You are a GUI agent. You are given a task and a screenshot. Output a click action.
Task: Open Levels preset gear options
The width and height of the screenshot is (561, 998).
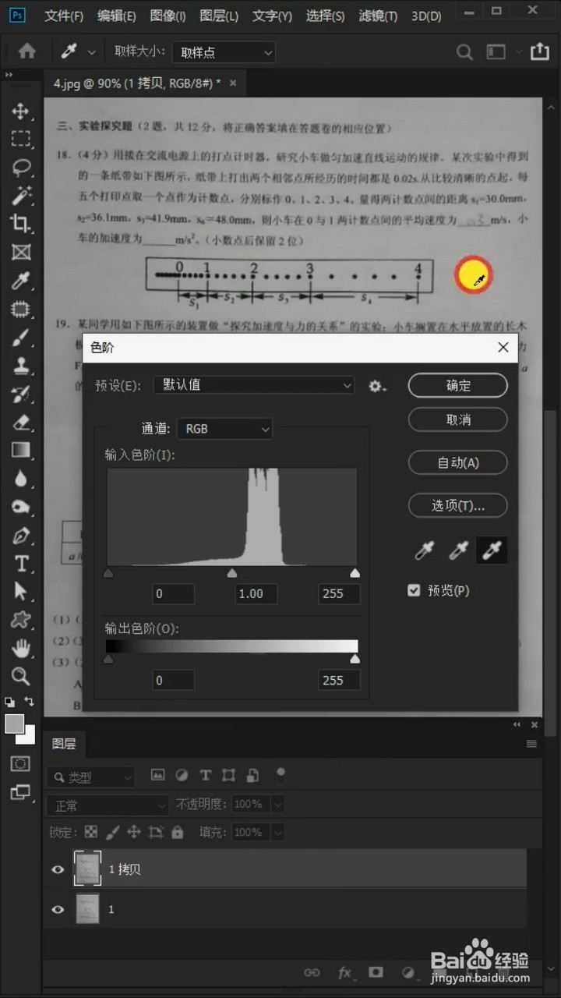377,386
